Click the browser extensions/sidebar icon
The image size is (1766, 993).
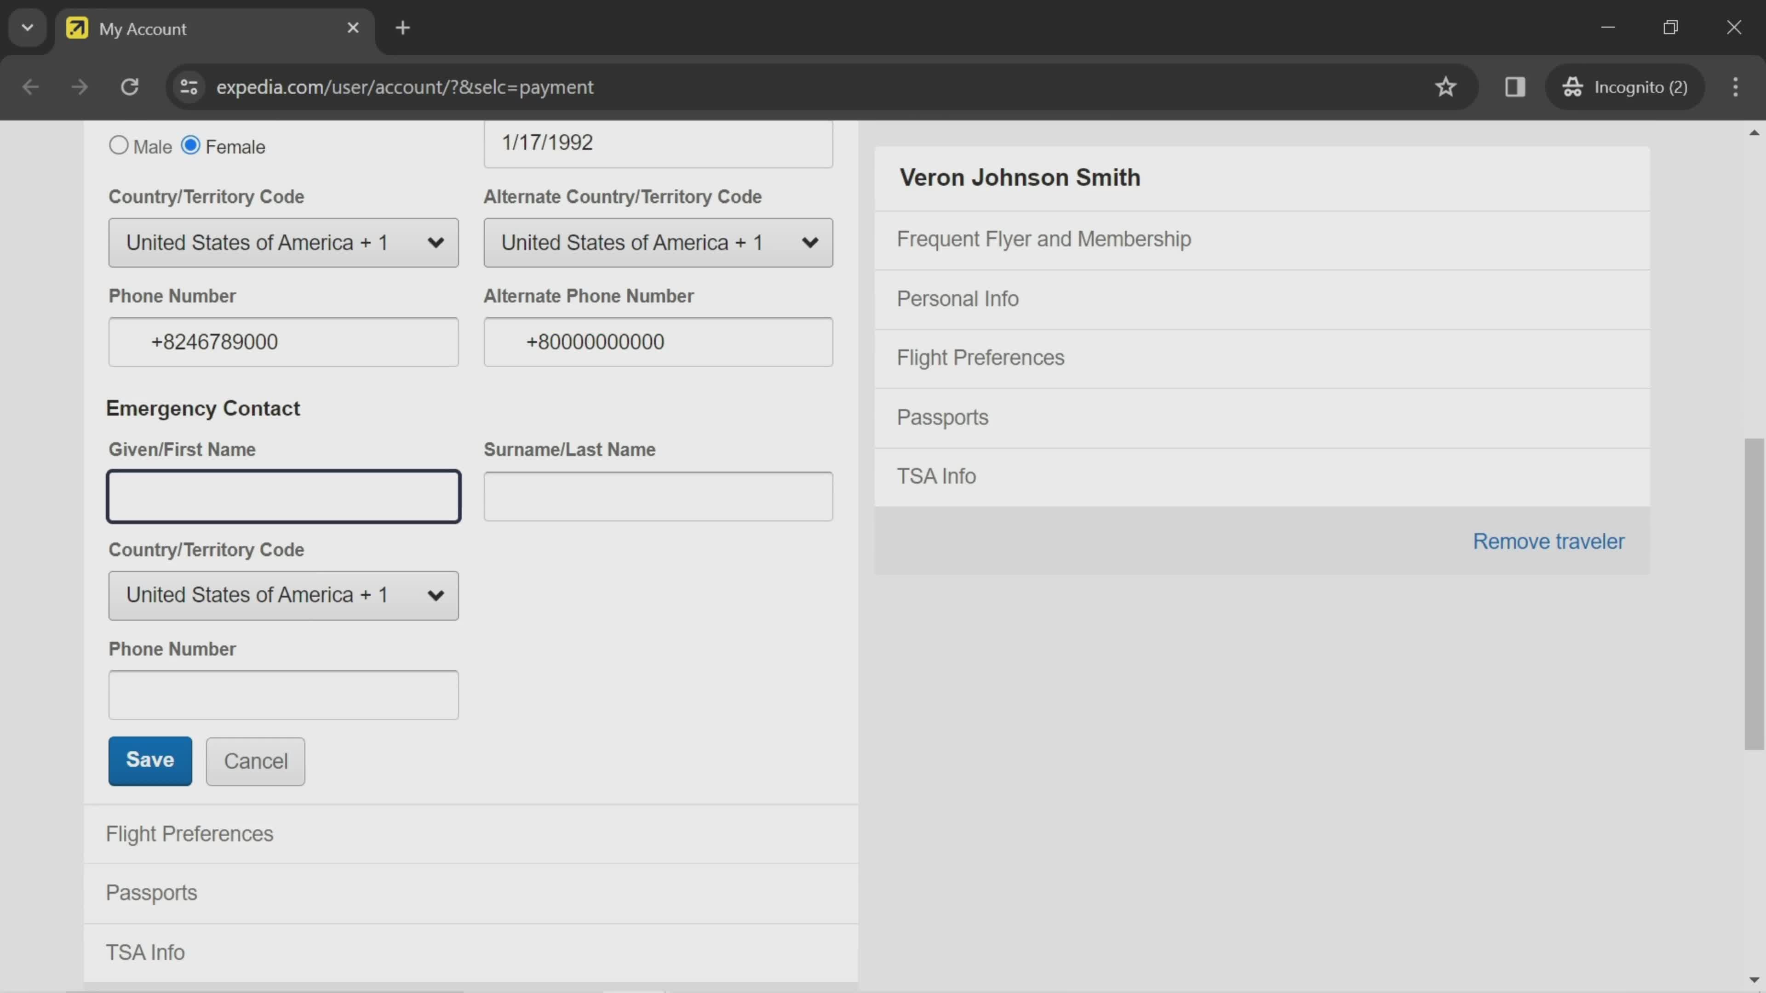click(x=1515, y=85)
